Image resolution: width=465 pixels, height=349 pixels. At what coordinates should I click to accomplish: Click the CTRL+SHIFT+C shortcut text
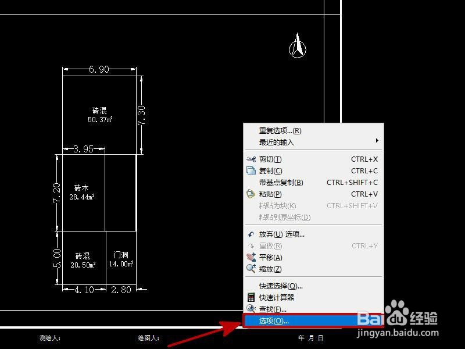tap(352, 183)
